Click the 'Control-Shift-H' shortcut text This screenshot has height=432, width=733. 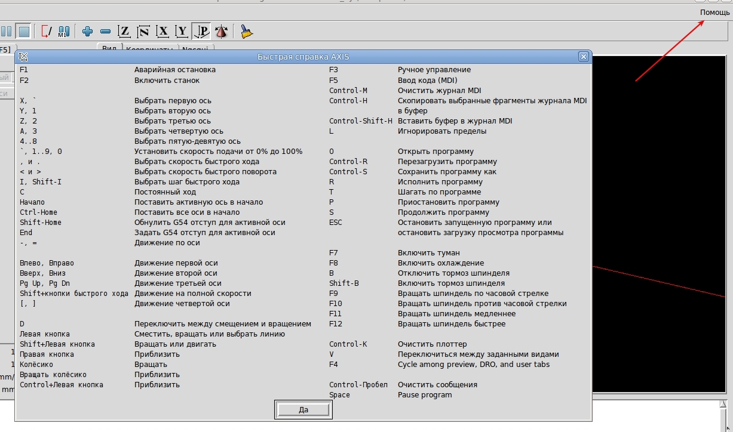click(361, 121)
